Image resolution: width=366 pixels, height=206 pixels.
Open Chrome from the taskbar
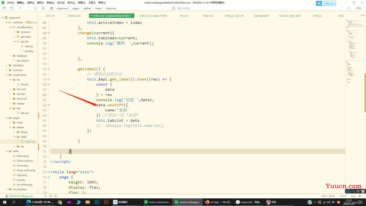(60, 202)
